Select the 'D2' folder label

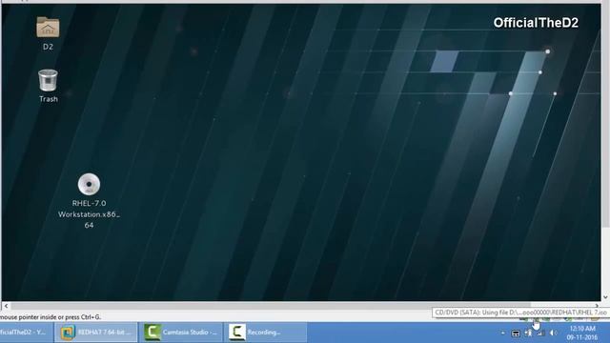(48, 47)
